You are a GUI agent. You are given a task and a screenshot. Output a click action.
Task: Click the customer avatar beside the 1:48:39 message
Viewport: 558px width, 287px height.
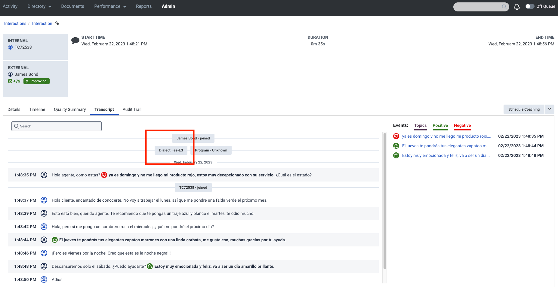(x=44, y=213)
